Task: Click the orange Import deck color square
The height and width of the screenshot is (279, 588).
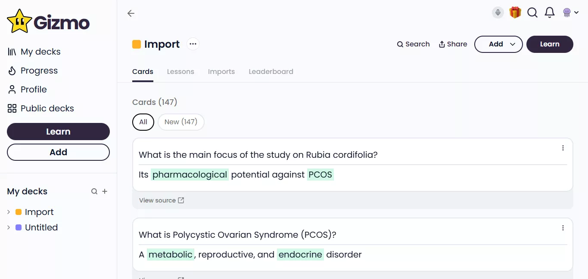Action: (137, 44)
